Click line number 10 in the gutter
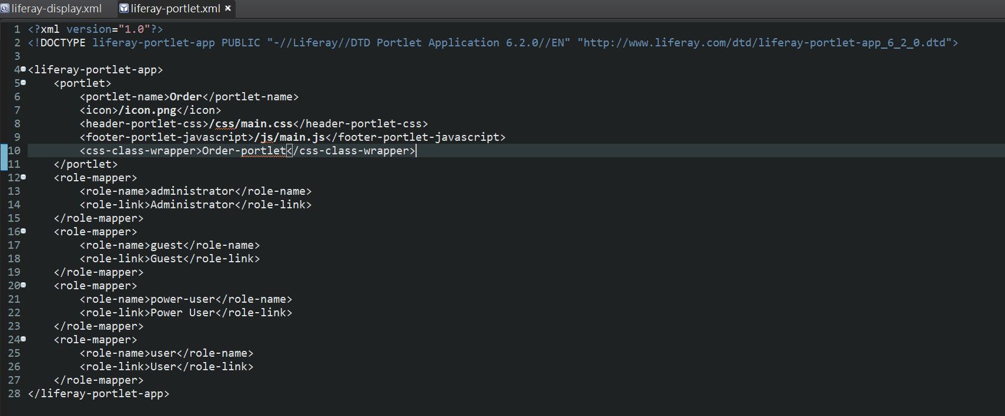 tap(14, 151)
